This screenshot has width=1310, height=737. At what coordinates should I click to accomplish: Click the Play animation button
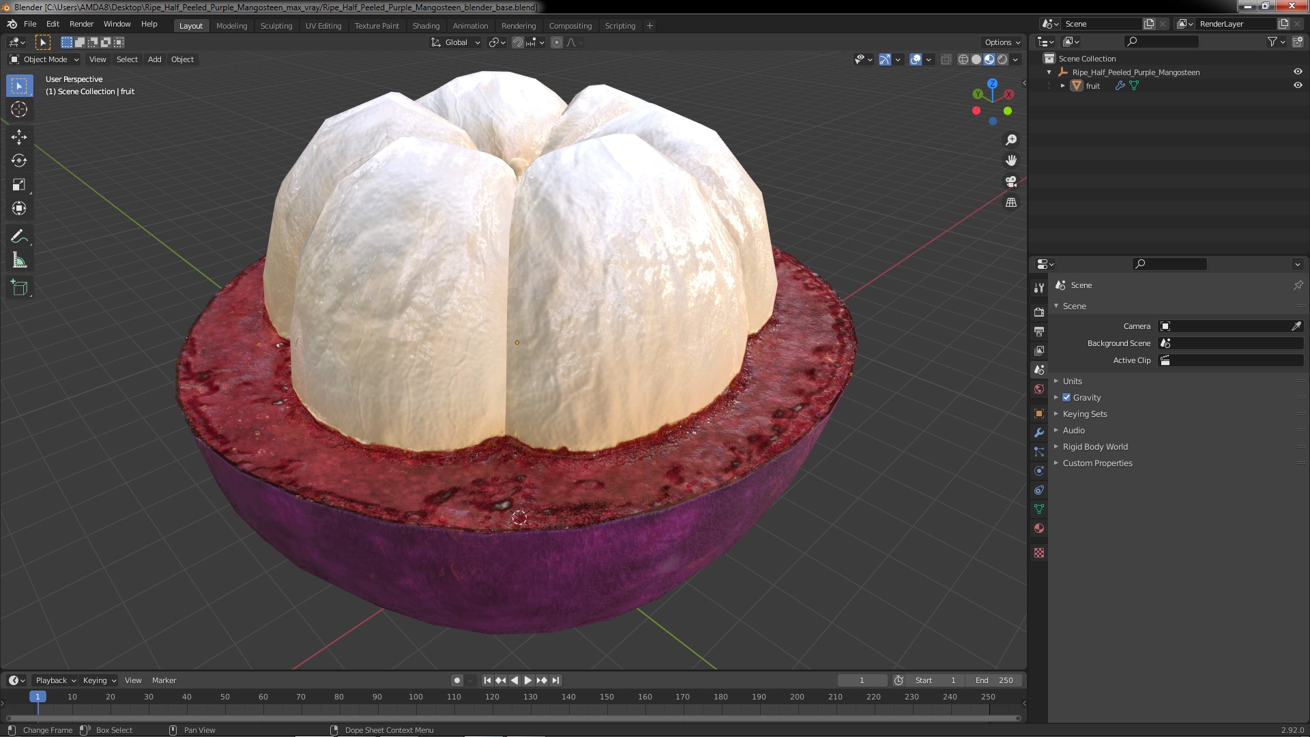point(527,680)
